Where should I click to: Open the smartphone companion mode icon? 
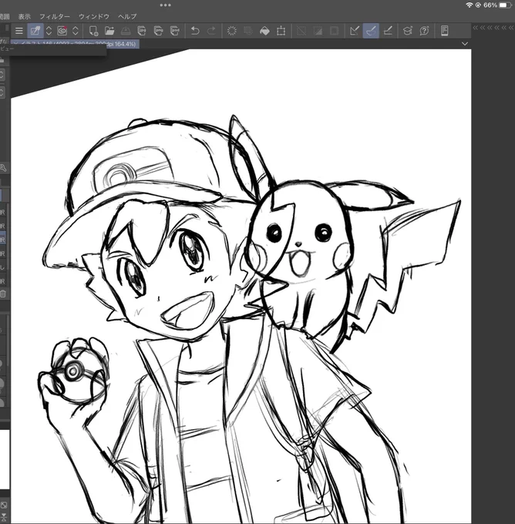click(x=444, y=31)
